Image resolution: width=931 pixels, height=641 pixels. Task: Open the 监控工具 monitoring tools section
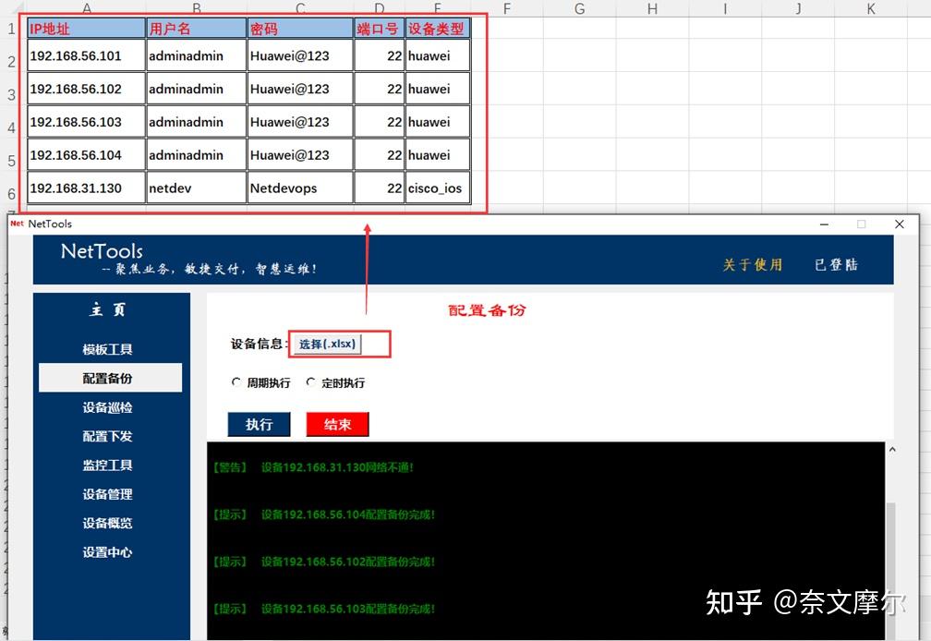[108, 465]
